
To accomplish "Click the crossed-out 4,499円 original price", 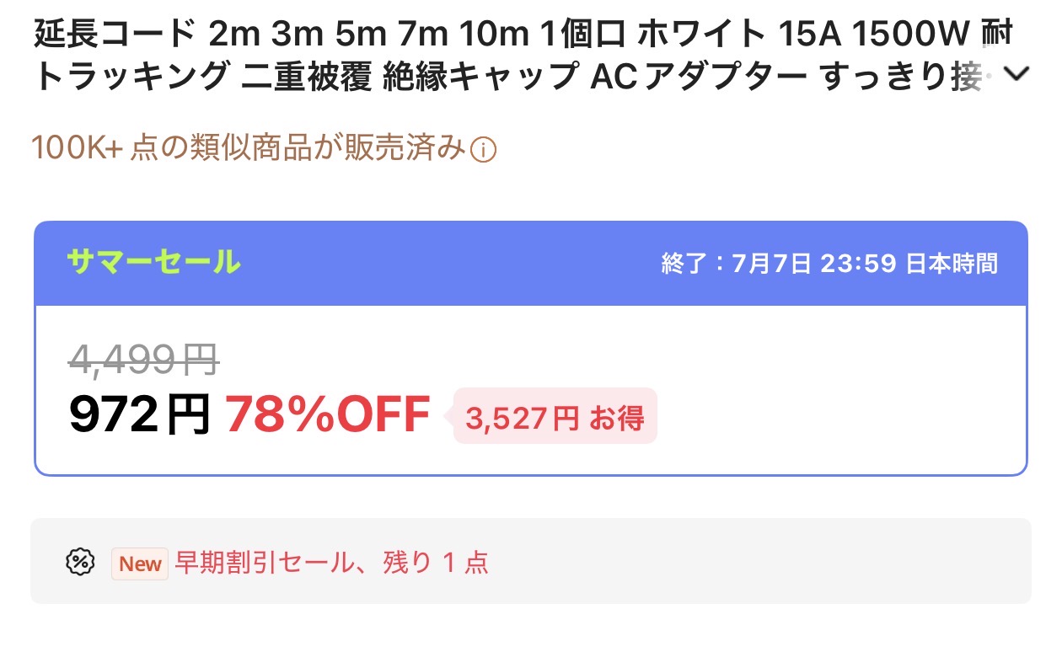I will (x=144, y=361).
